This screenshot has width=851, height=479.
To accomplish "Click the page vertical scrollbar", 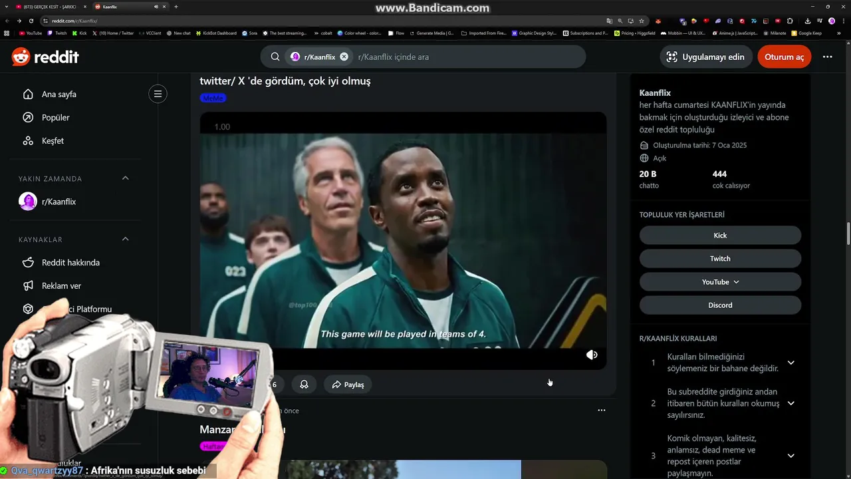I will pyautogui.click(x=848, y=234).
